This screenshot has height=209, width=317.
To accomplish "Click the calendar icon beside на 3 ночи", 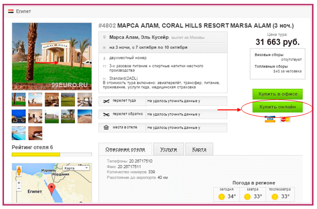I will point(104,48).
